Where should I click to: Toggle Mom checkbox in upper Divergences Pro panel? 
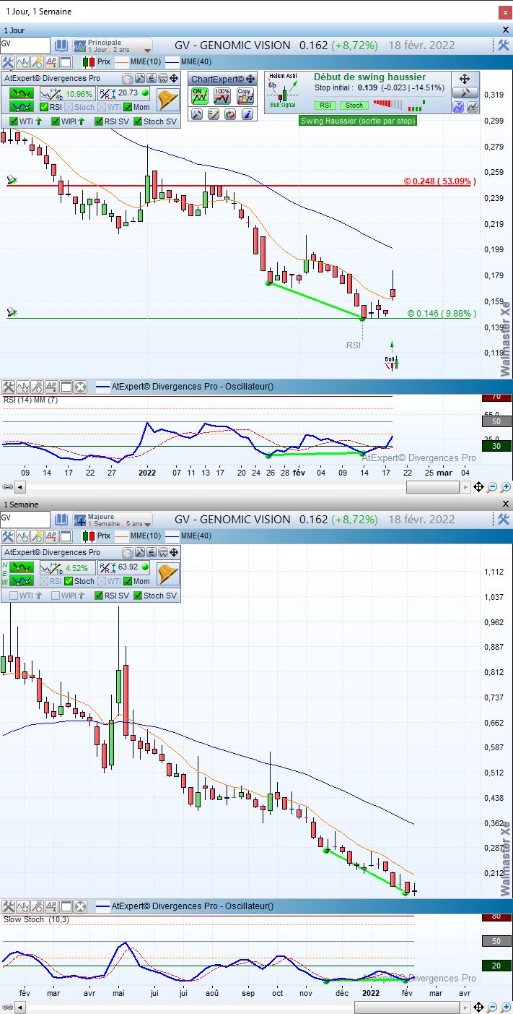coord(128,107)
